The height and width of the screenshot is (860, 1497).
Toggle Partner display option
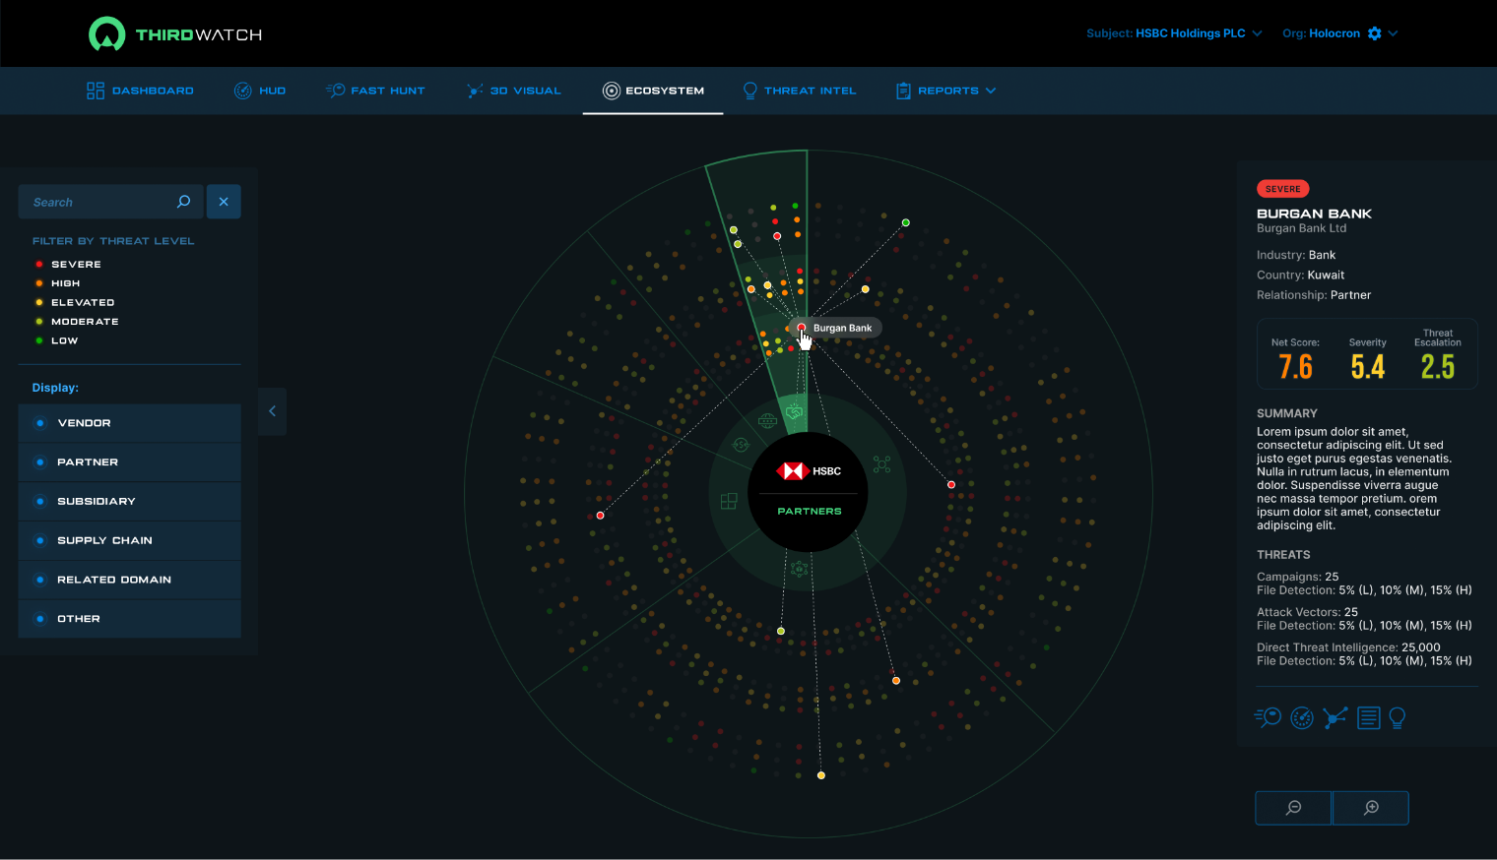[x=130, y=462]
